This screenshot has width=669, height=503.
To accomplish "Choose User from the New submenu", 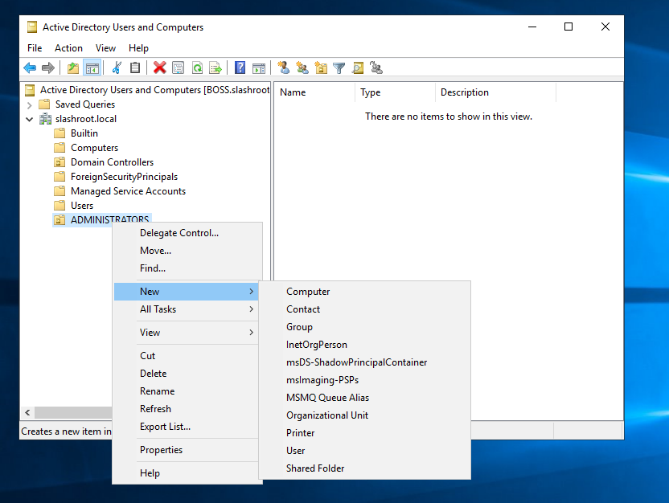I will [x=296, y=451].
